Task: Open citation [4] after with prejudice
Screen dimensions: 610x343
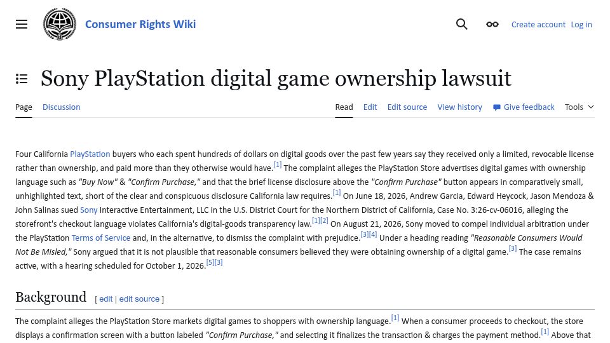Action: [x=373, y=234]
